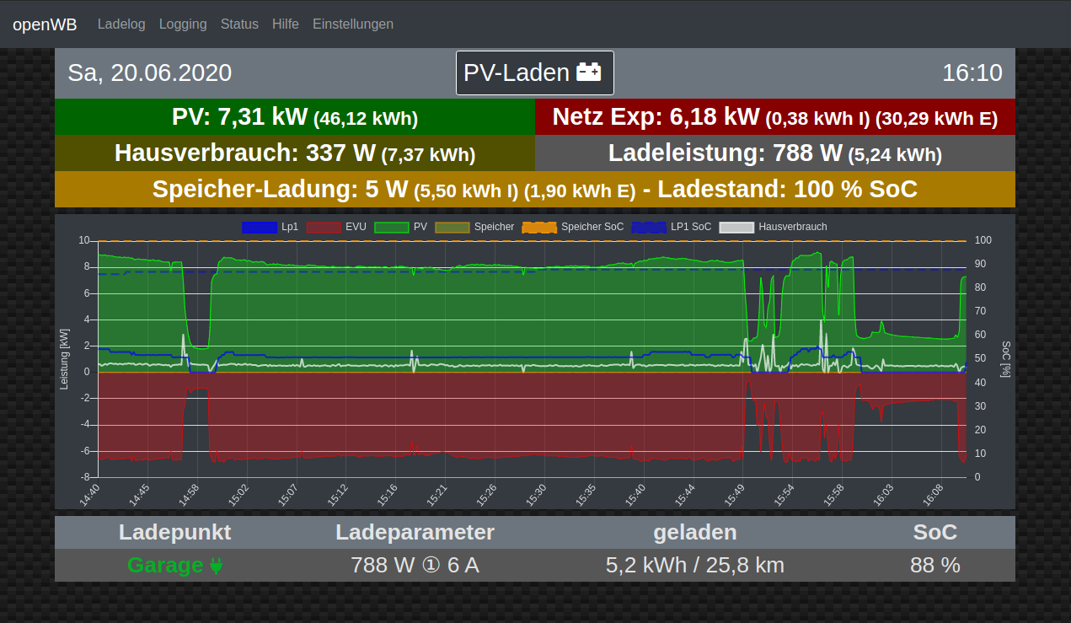Click the Speicher legend color box

click(452, 227)
